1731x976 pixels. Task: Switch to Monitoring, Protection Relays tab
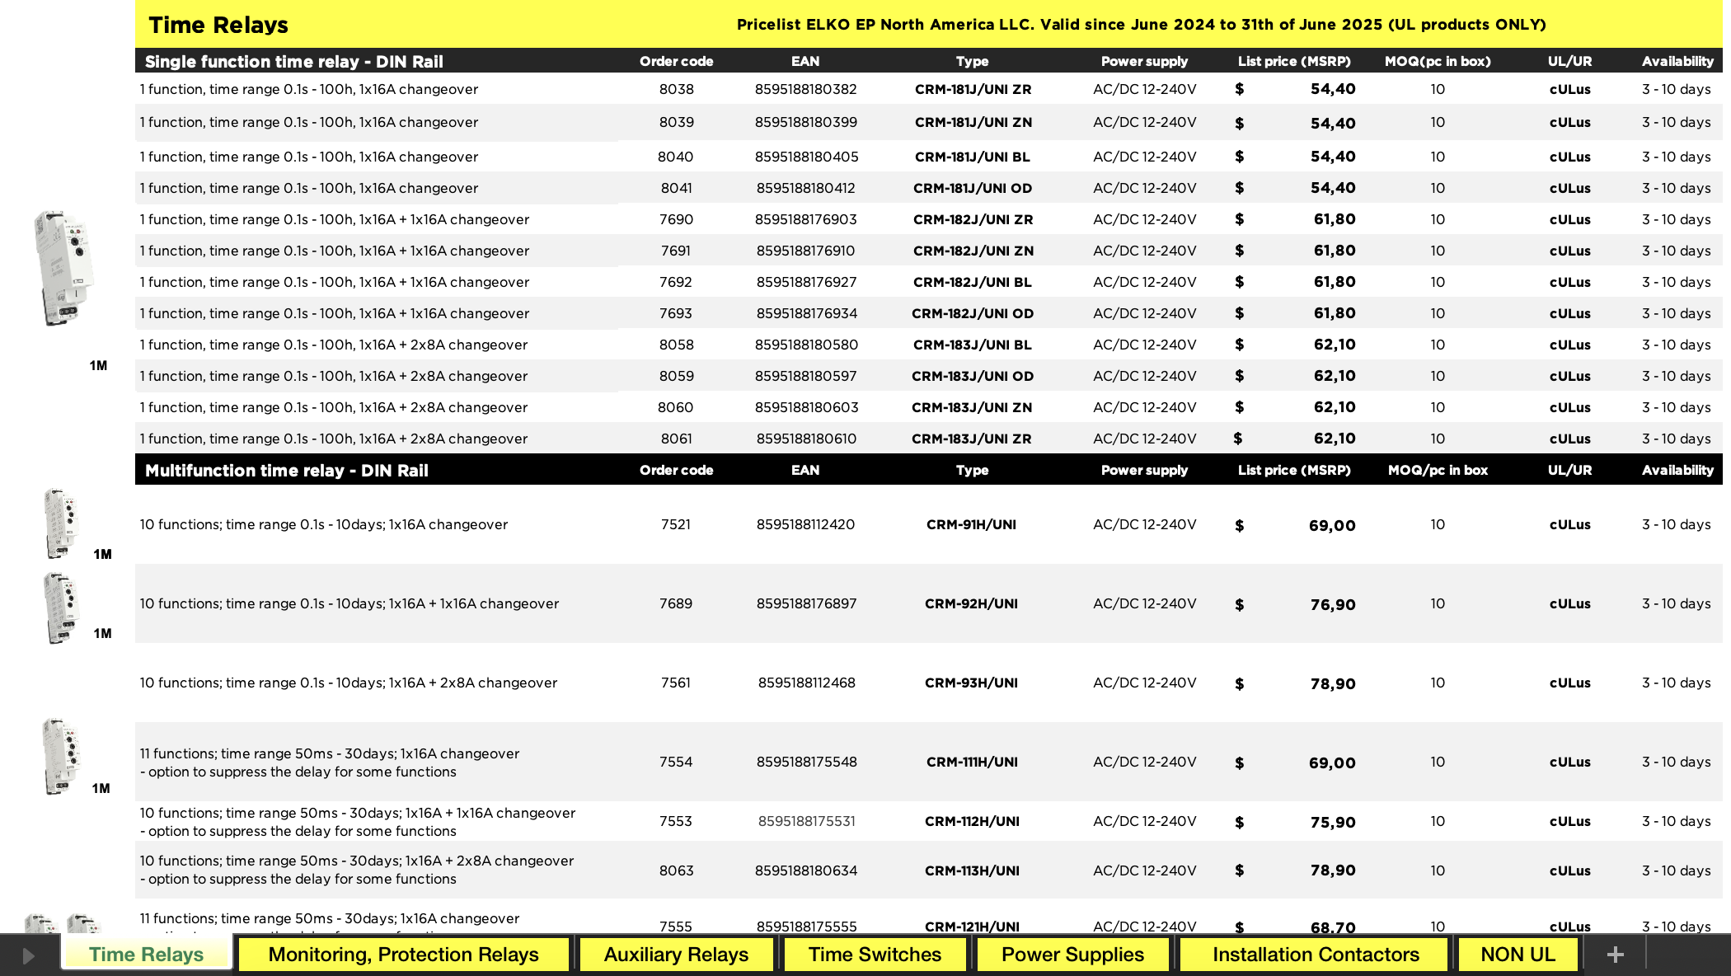click(403, 955)
